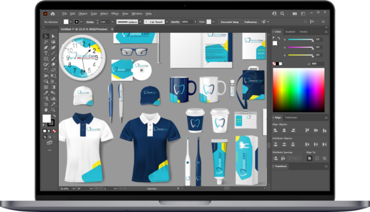The image size is (370, 212).
Task: Expand the Opacity flyout arrow
Action: coord(195,22)
